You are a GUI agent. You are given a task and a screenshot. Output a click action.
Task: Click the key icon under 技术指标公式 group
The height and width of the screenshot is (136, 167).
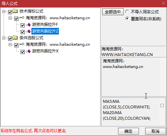click(22, 18)
